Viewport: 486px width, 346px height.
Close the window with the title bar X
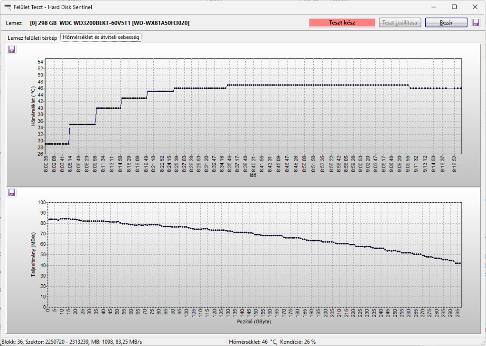tap(476, 7)
